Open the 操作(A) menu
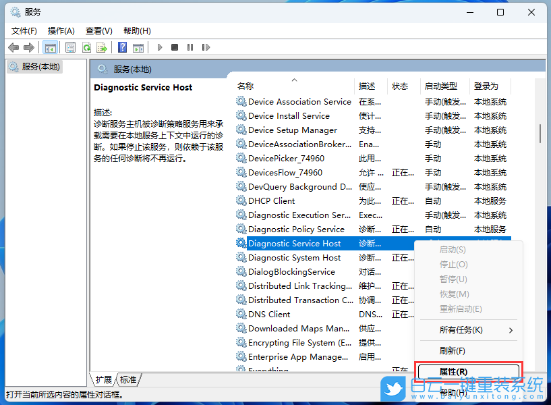Screen dimensions: 551x405 61,30
